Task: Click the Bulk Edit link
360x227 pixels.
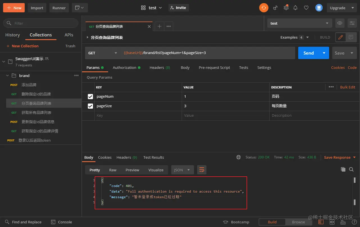Action: tap(348, 87)
